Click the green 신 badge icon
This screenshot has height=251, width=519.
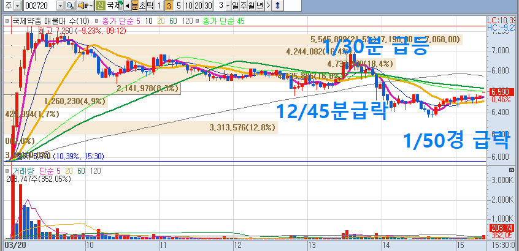[x=101, y=6]
